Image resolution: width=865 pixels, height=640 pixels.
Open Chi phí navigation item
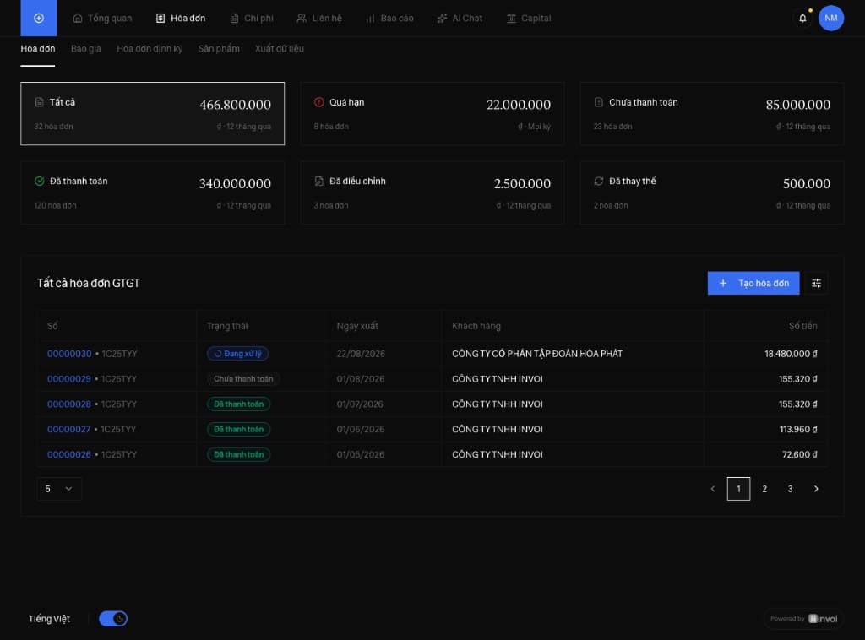coord(252,19)
